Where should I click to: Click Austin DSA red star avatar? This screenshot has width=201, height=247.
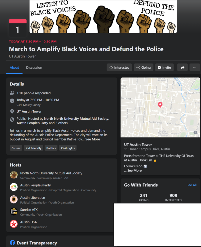[14, 224]
